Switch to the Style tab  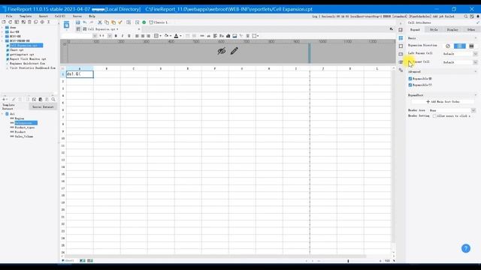coord(434,30)
